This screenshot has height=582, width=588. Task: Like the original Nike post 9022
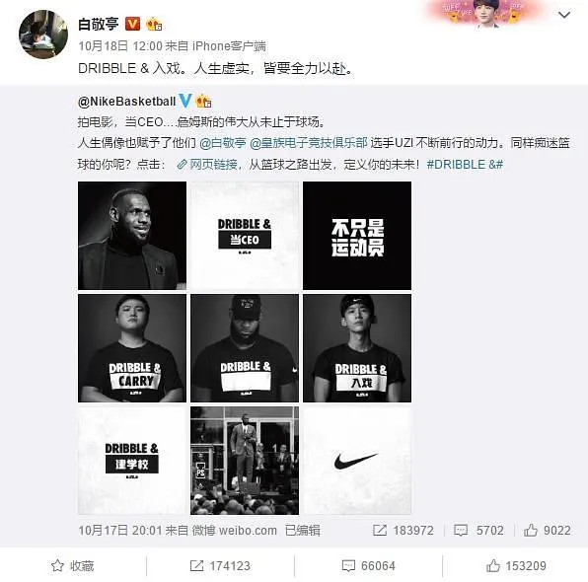[548, 531]
